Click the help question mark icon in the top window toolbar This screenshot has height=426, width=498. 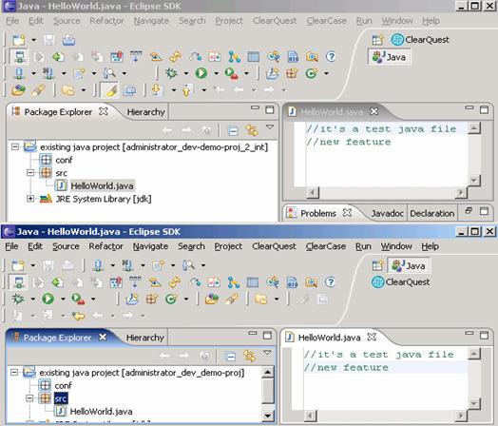pyautogui.click(x=331, y=57)
